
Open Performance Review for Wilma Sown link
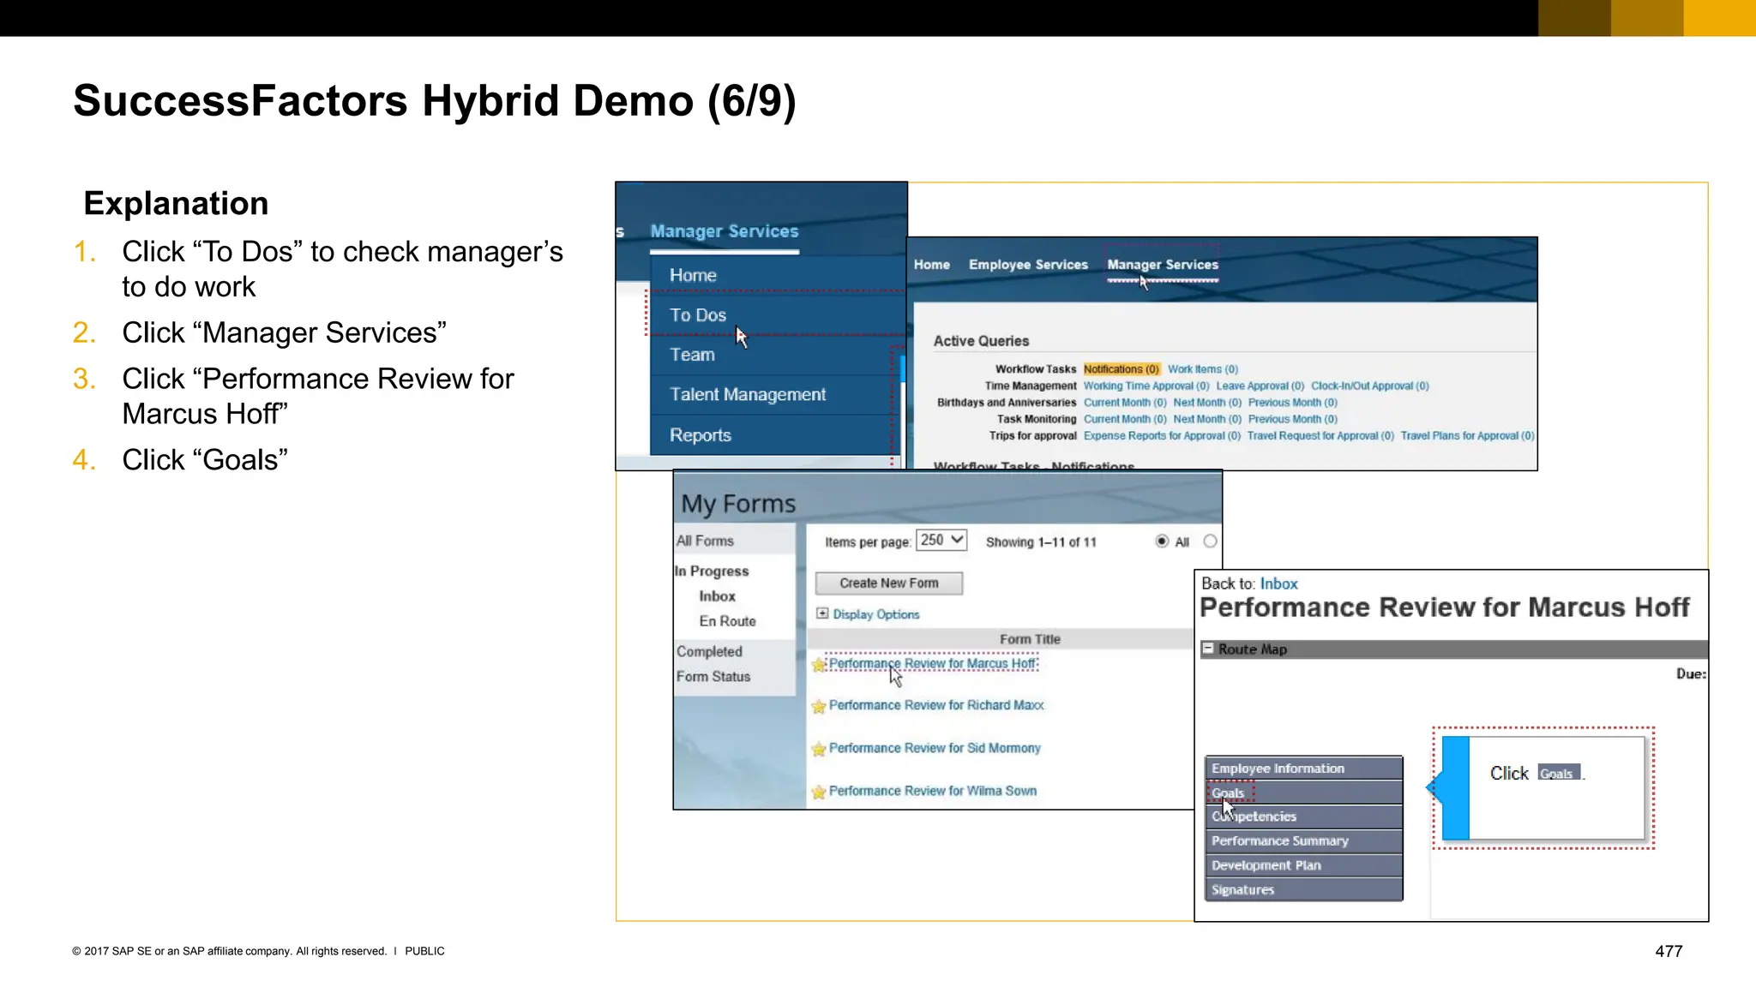pyautogui.click(x=933, y=791)
